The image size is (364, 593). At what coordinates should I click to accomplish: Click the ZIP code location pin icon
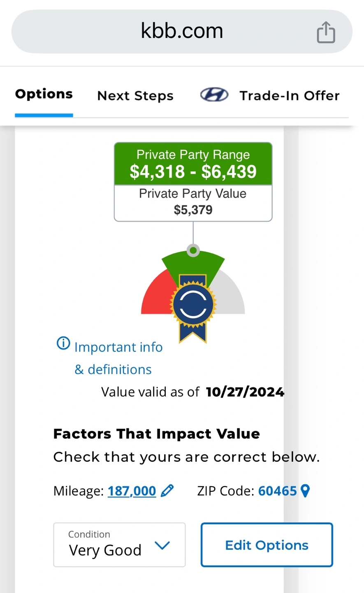coord(305,490)
